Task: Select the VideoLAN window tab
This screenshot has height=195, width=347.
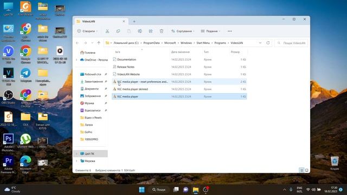Action: point(101,22)
